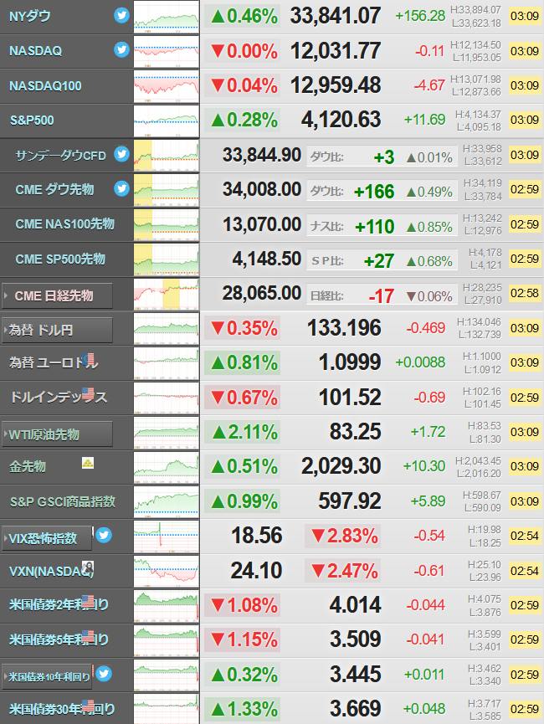Image resolution: width=544 pixels, height=724 pixels.
Task: Click the US flag icon on ドルインデックス
Action: pos(88,393)
